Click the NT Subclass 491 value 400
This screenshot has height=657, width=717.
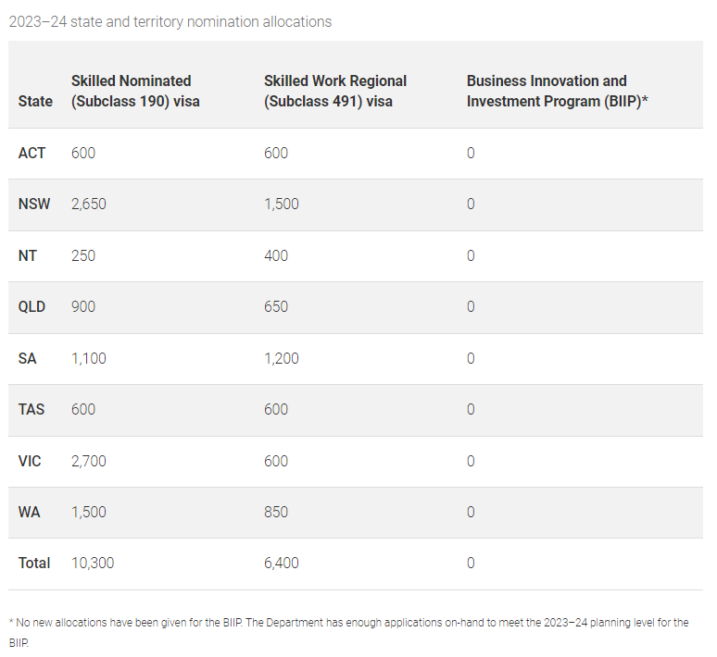point(276,255)
